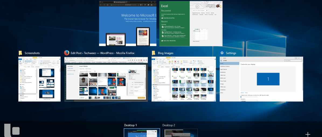Viewport: 322px width, 137px height.
Task: Open the Microsoft Edge window thumbnail
Action: [x=128, y=24]
